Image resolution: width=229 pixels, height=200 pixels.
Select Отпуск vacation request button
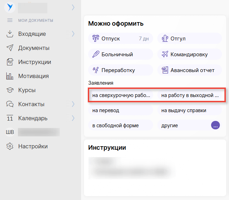click(120, 39)
